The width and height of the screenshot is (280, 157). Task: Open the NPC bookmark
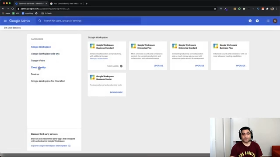point(16,14)
